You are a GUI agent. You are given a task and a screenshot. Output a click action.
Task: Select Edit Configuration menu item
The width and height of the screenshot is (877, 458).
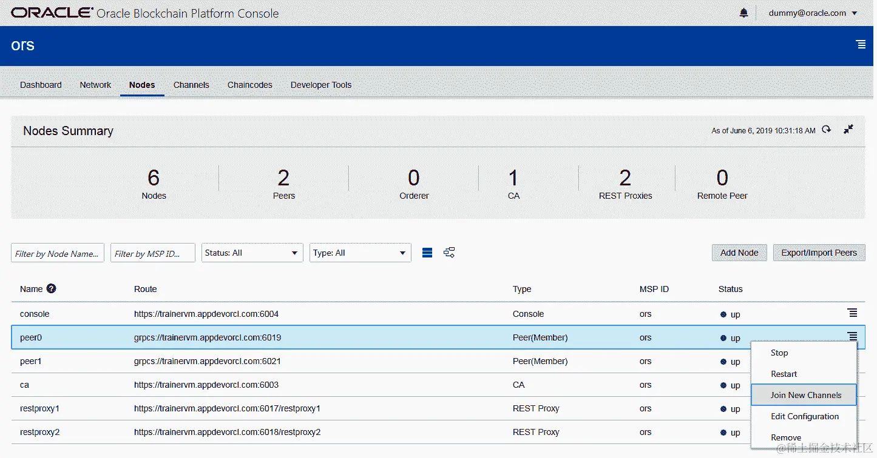(x=804, y=416)
